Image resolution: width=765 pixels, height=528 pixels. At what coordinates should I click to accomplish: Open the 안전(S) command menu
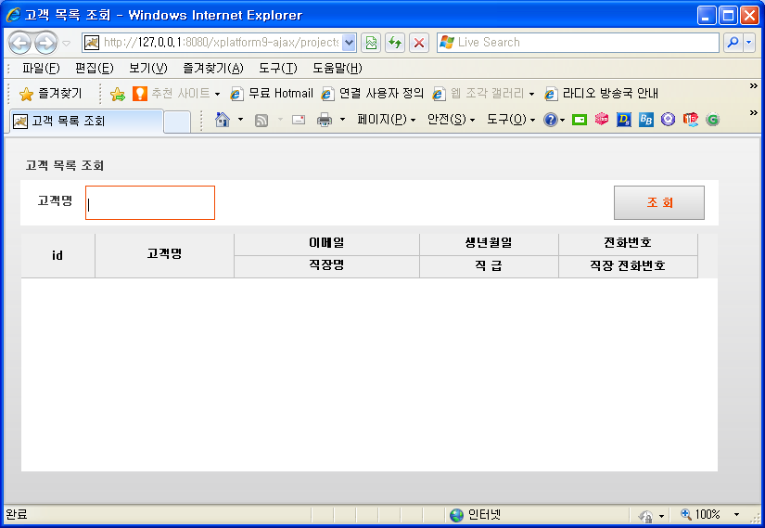451,120
